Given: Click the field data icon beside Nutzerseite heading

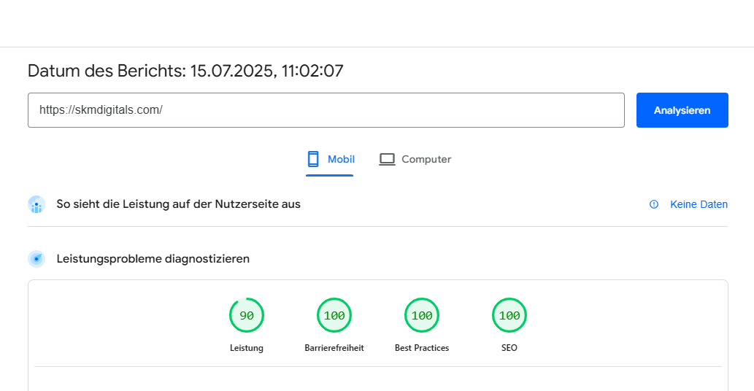Looking at the screenshot, I should pyautogui.click(x=36, y=204).
